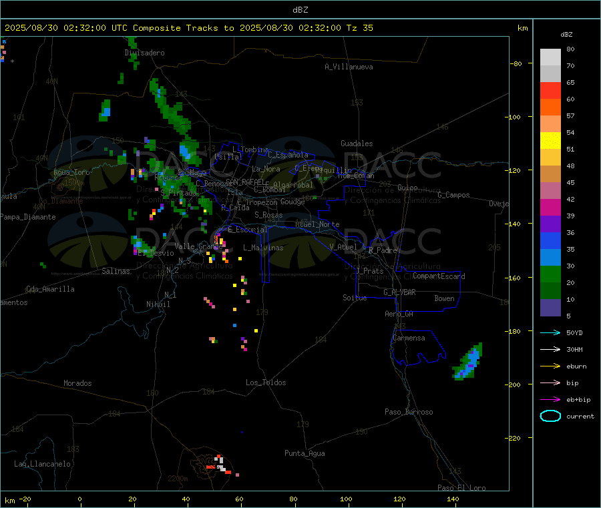Screen dimensions: 601x508
Task: Click the 54 dBZ yellow swatch
Action: coord(550,140)
